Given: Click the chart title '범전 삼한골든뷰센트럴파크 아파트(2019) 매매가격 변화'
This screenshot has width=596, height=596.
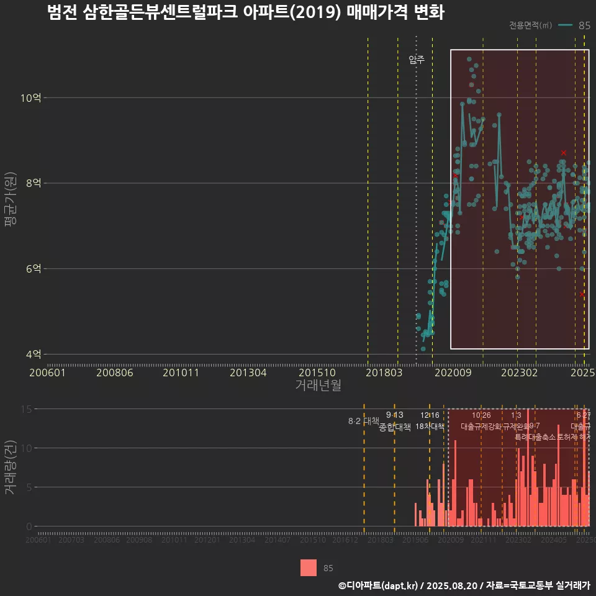Looking at the screenshot, I should click(246, 12).
